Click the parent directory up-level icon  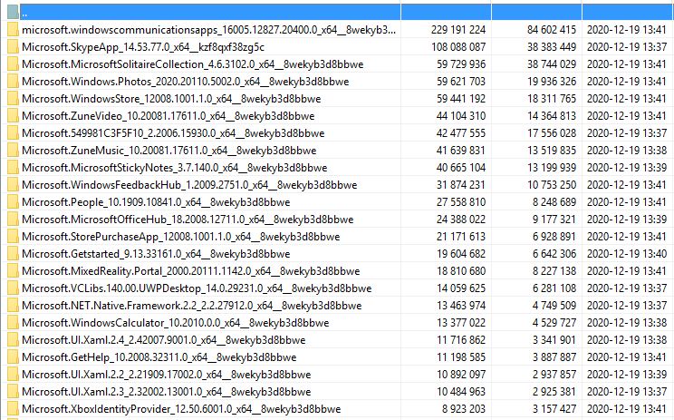click(x=13, y=12)
